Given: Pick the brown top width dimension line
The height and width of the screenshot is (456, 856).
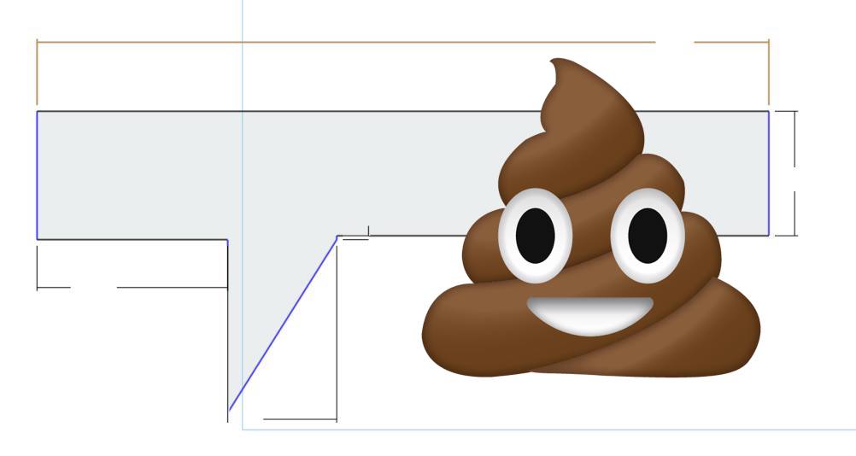Looking at the screenshot, I should [x=402, y=42].
